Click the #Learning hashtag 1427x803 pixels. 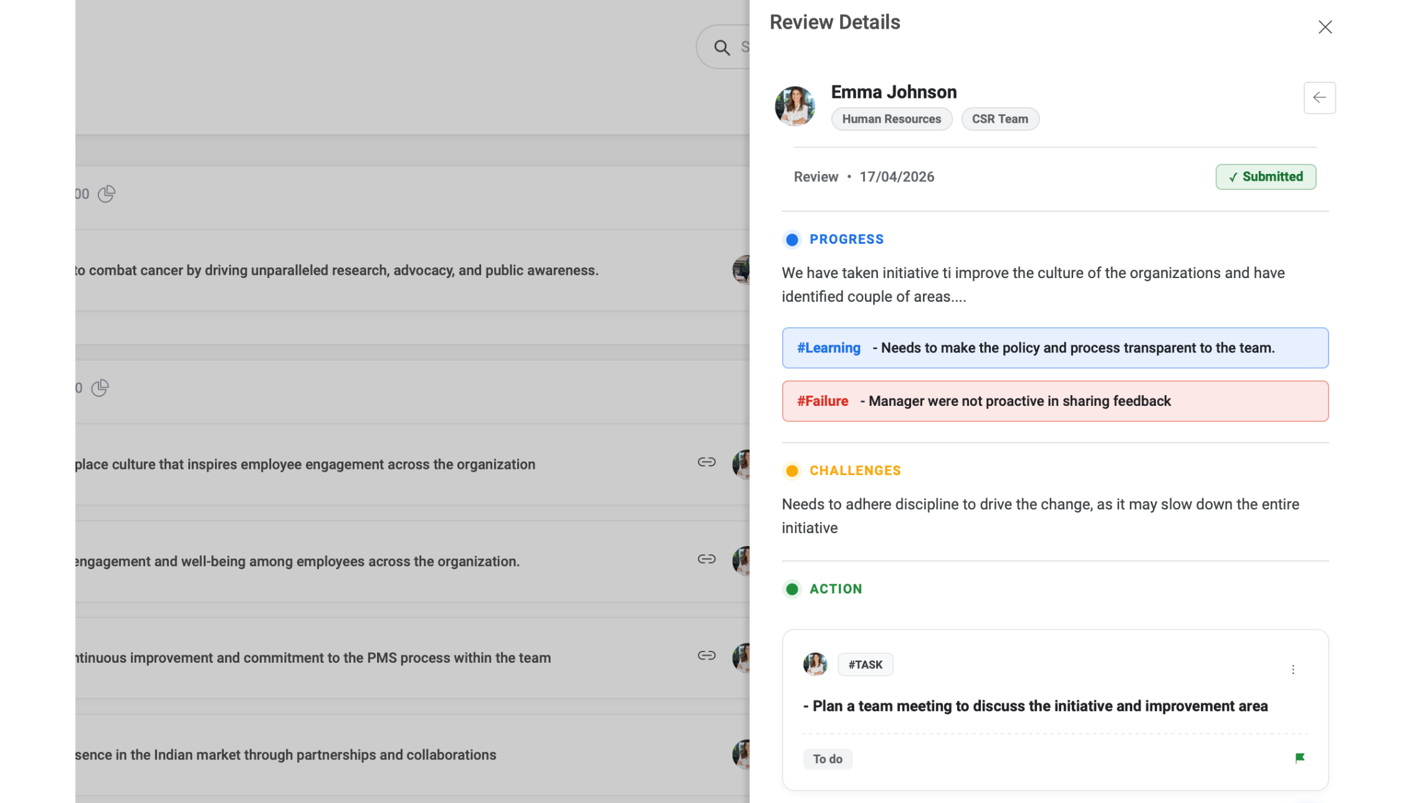(x=829, y=348)
